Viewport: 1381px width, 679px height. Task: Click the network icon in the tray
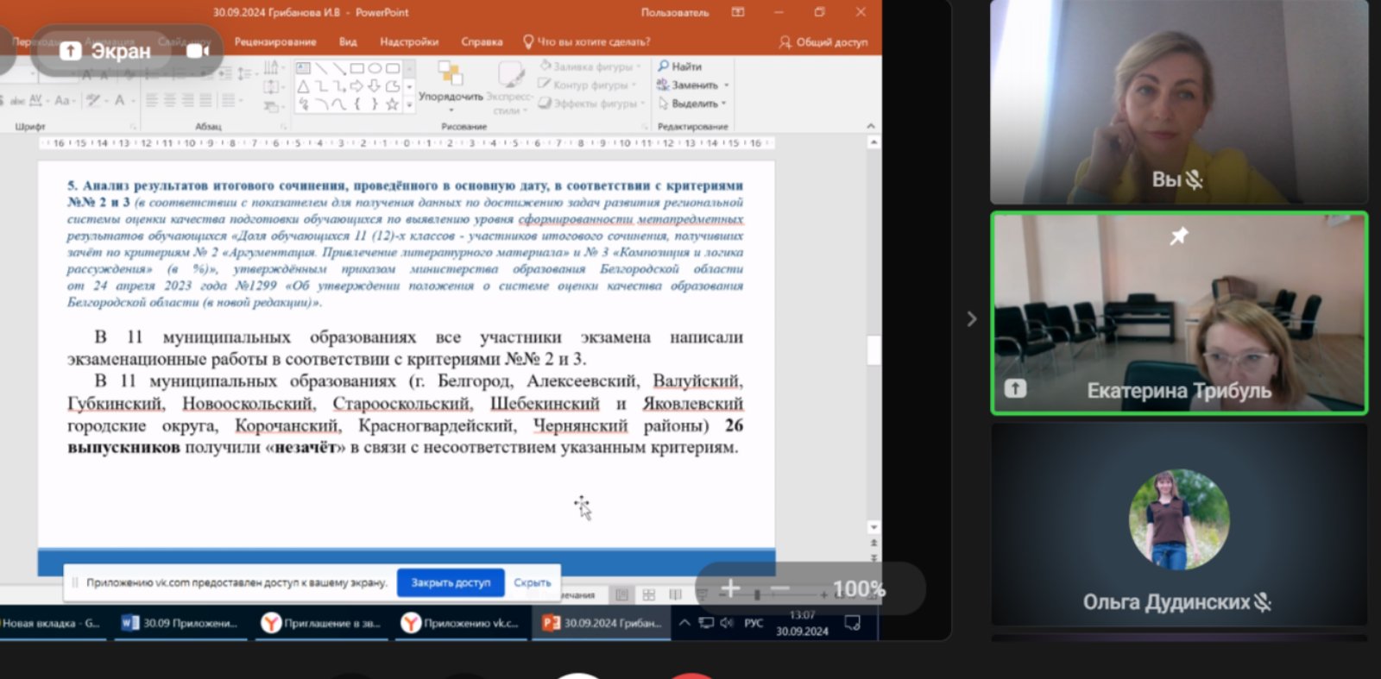[x=706, y=623]
